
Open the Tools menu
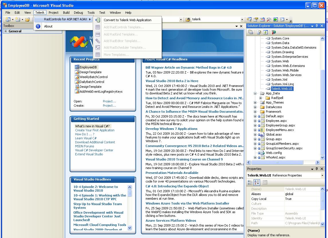pos(91,13)
